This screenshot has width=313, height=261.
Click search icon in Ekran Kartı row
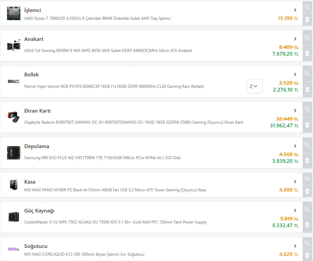coord(307,110)
